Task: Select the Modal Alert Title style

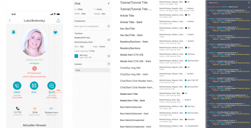Action: (x=129, y=94)
